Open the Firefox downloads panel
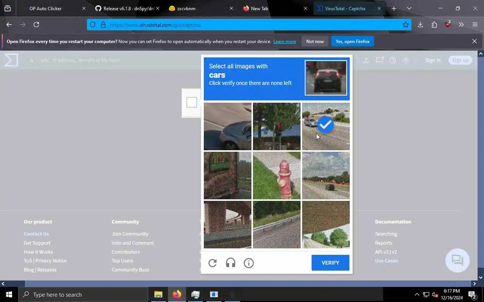484x302 pixels. tap(420, 25)
